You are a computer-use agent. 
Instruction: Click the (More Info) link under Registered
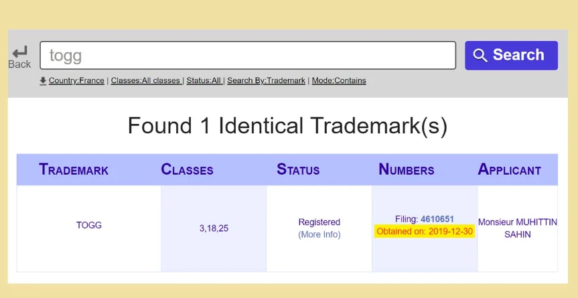click(319, 234)
